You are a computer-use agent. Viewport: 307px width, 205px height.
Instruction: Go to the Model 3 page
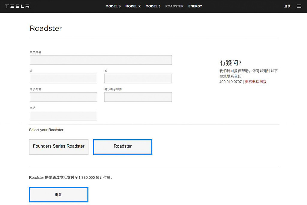[153, 6]
